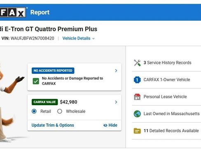Viewport: 201px width, 151px height.
Task: Click the Last Owned globe icon
Action: (137, 114)
